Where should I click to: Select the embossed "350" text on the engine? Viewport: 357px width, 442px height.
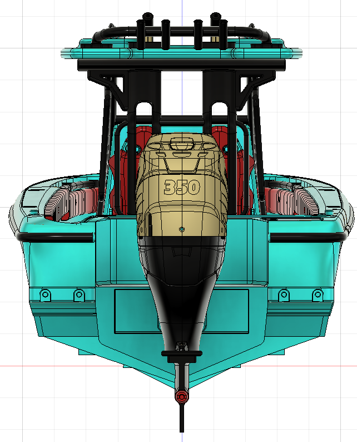point(182,187)
